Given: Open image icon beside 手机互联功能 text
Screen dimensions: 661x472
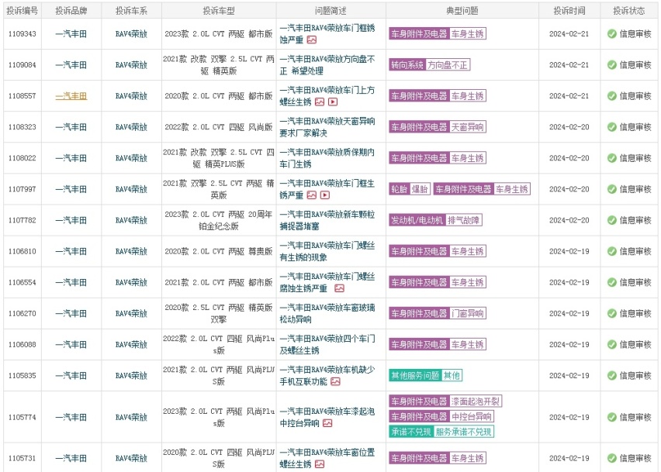Looking at the screenshot, I should coord(335,381).
